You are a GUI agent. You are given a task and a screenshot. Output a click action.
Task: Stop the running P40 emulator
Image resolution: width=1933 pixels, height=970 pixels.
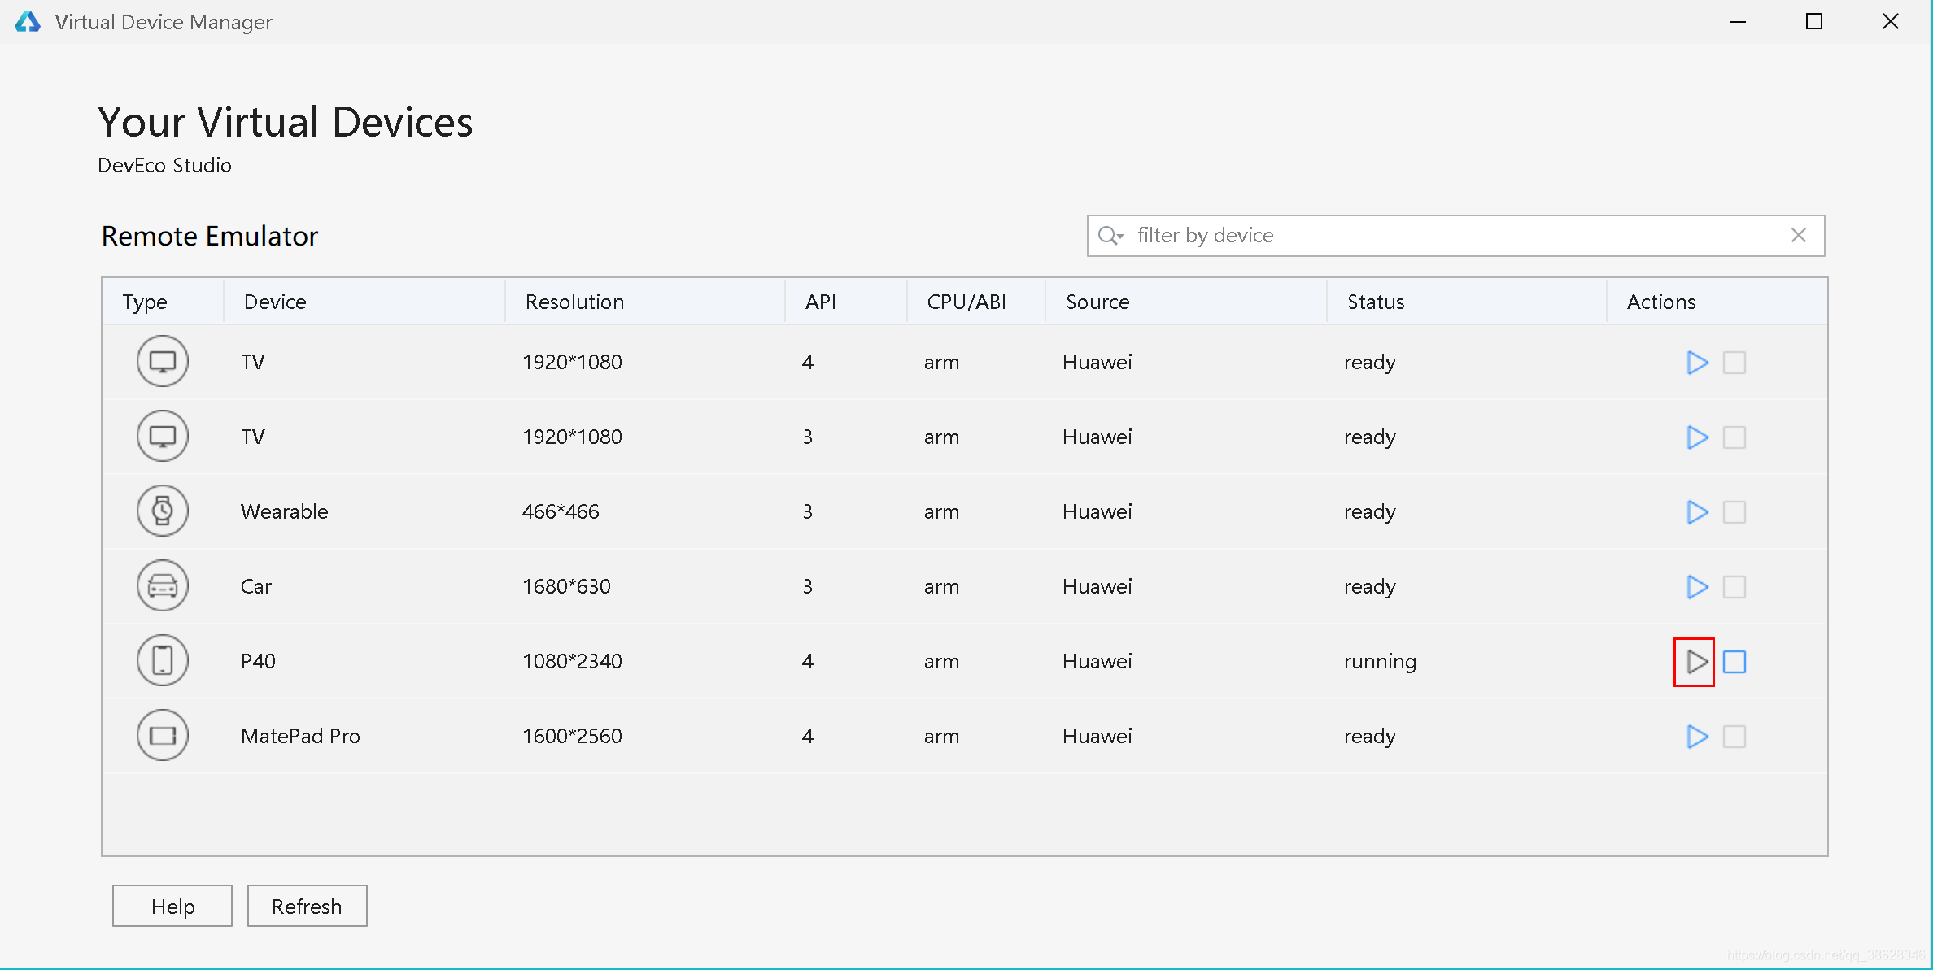(1734, 662)
